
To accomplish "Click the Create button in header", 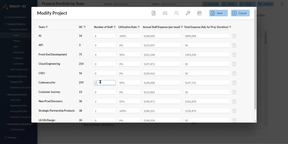I will (x=229, y=4).
